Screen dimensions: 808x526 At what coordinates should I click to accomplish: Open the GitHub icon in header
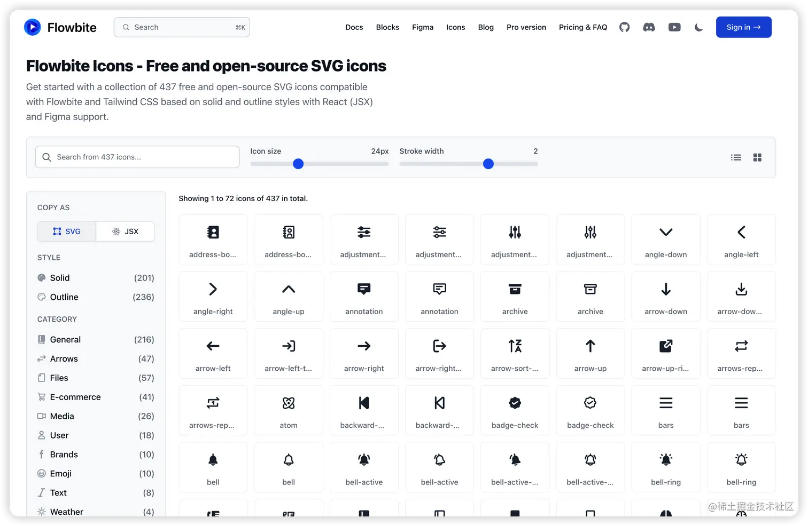pyautogui.click(x=624, y=27)
